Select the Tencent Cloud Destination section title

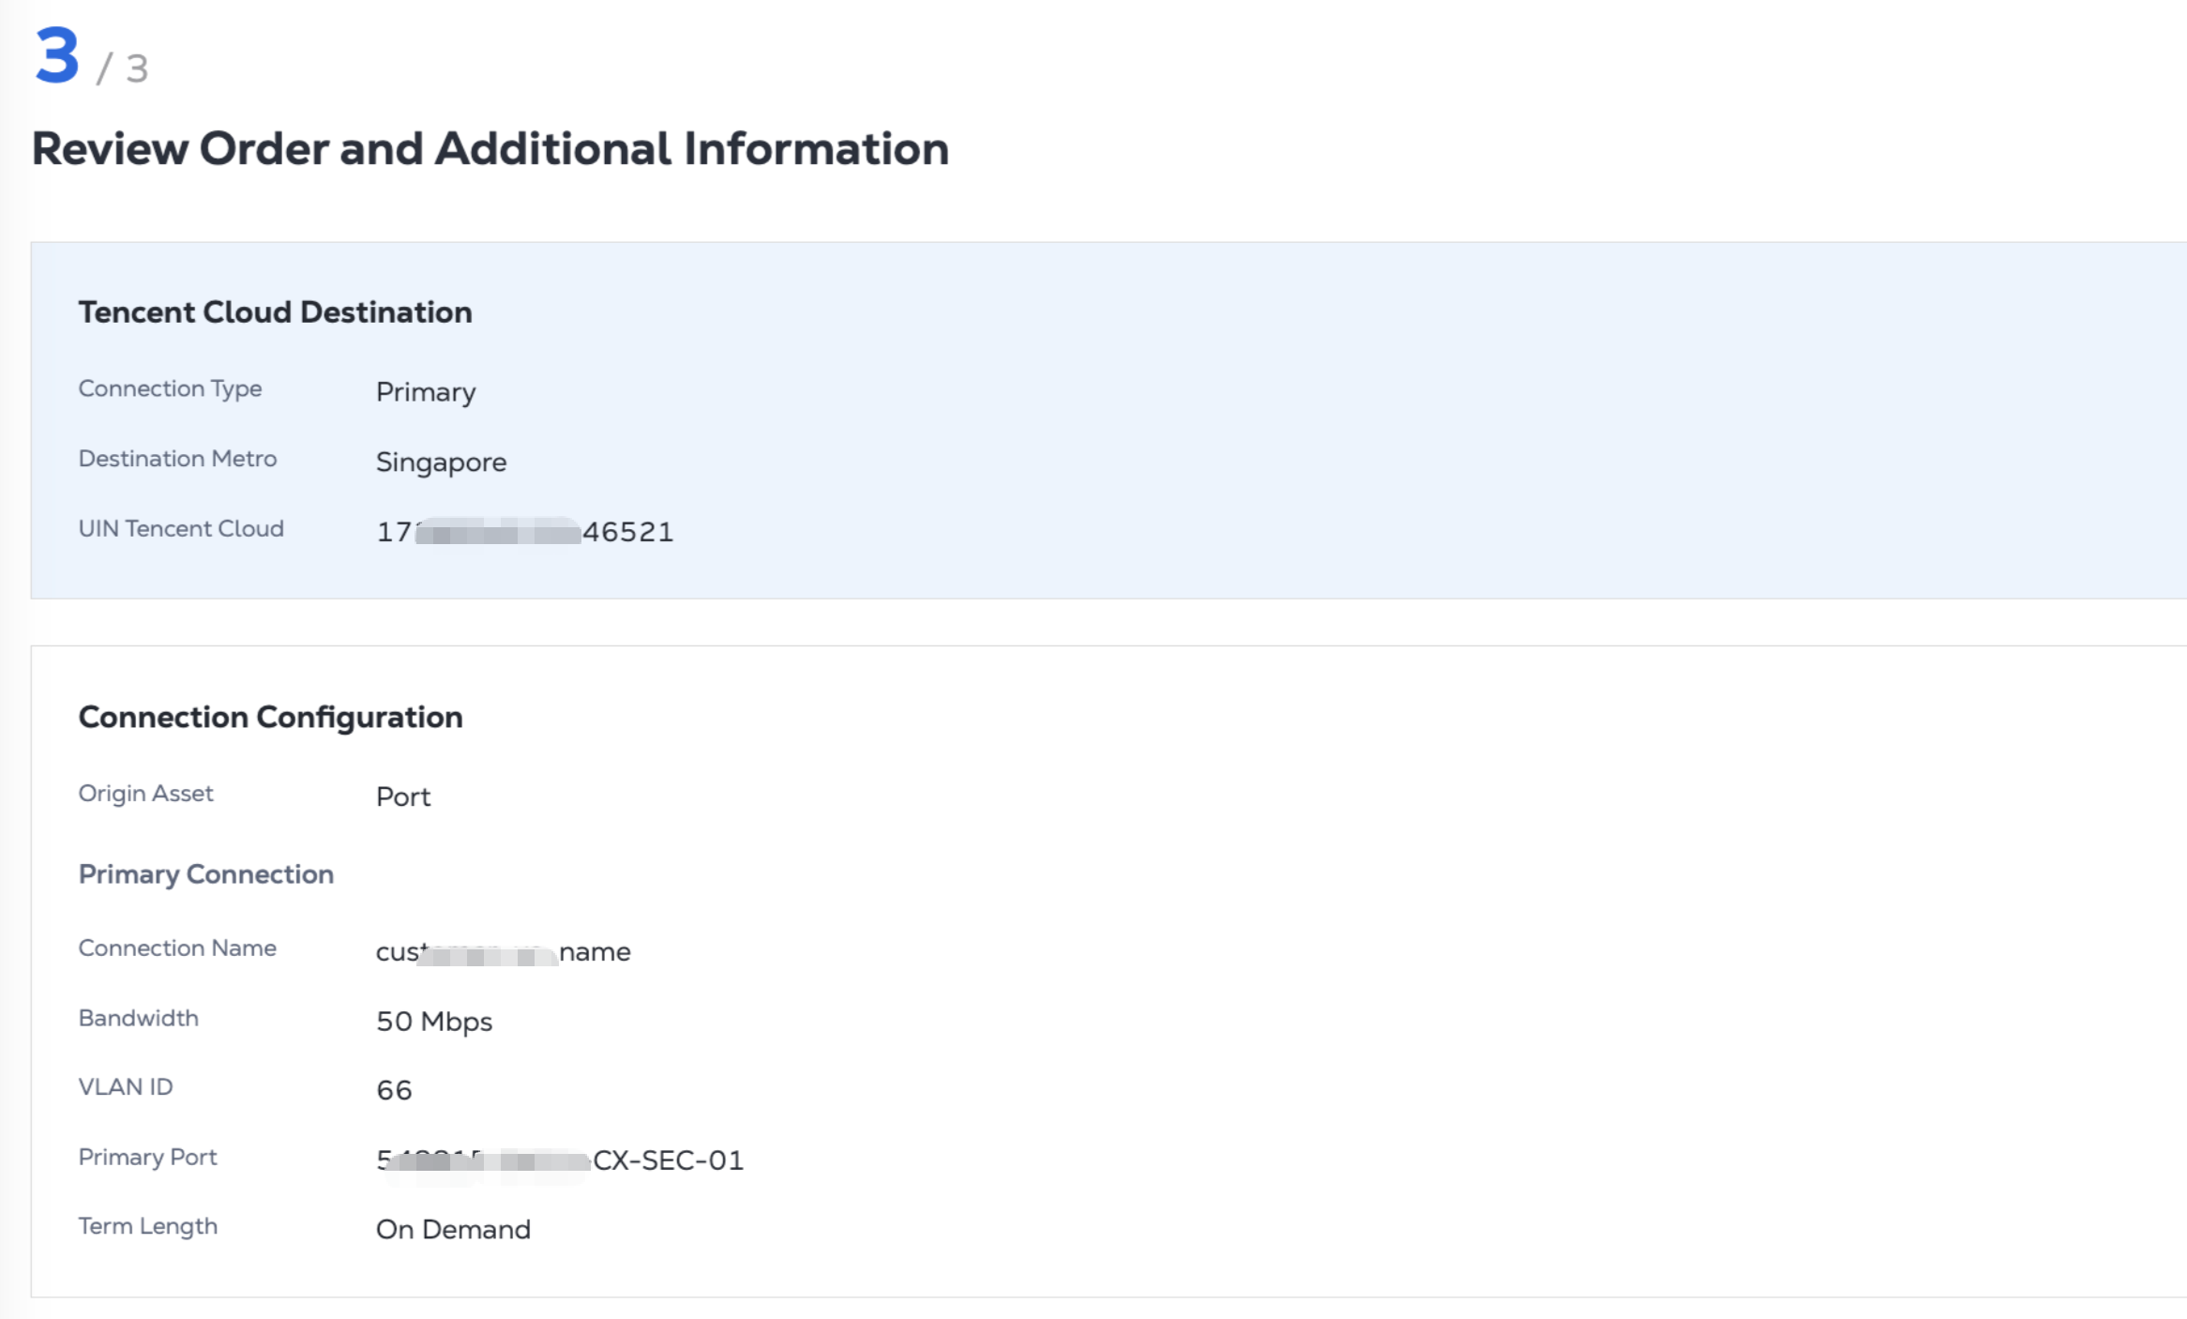(x=275, y=312)
